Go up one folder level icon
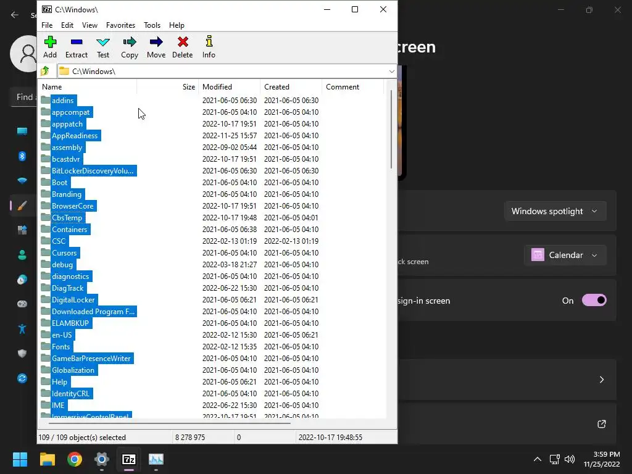Image resolution: width=632 pixels, height=474 pixels. coord(45,71)
